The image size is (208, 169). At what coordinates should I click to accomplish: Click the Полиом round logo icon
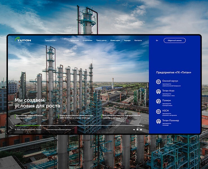[x=159, y=101]
